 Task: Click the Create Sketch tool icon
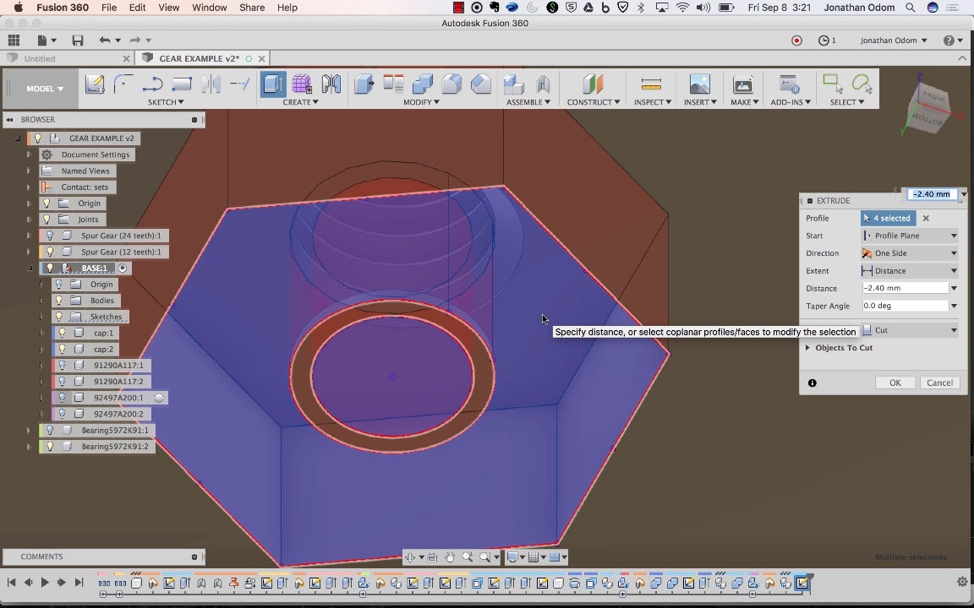tap(95, 84)
